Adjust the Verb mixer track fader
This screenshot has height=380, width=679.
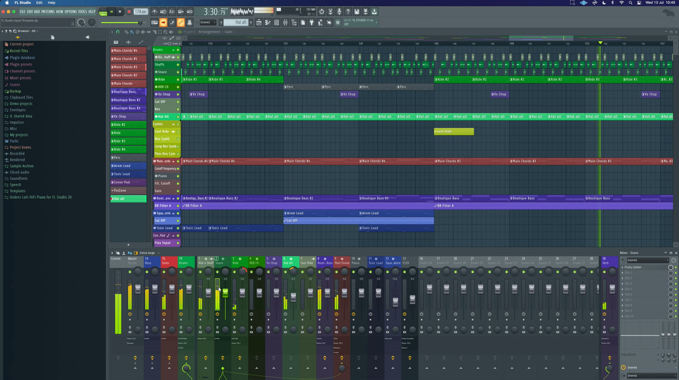pos(612,288)
